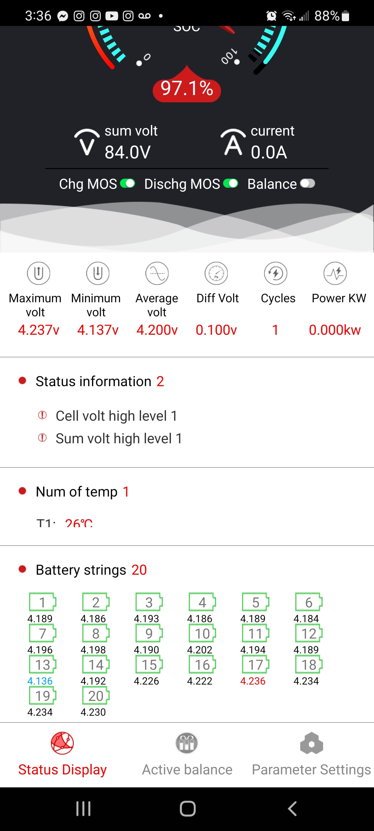Tap the Maximum volt icon
The width and height of the screenshot is (374, 831).
coord(38,273)
